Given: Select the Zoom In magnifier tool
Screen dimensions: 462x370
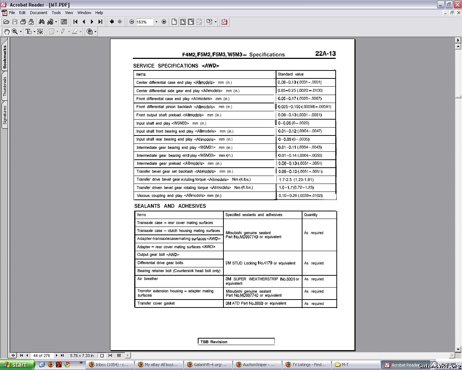Looking at the screenshot, I should [x=15, y=32].
